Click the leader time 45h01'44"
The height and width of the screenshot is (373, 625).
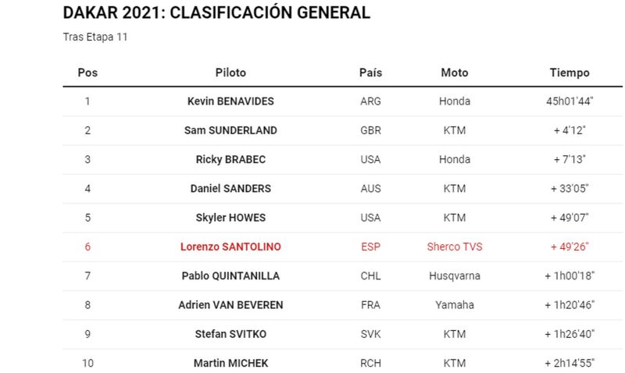570,101
